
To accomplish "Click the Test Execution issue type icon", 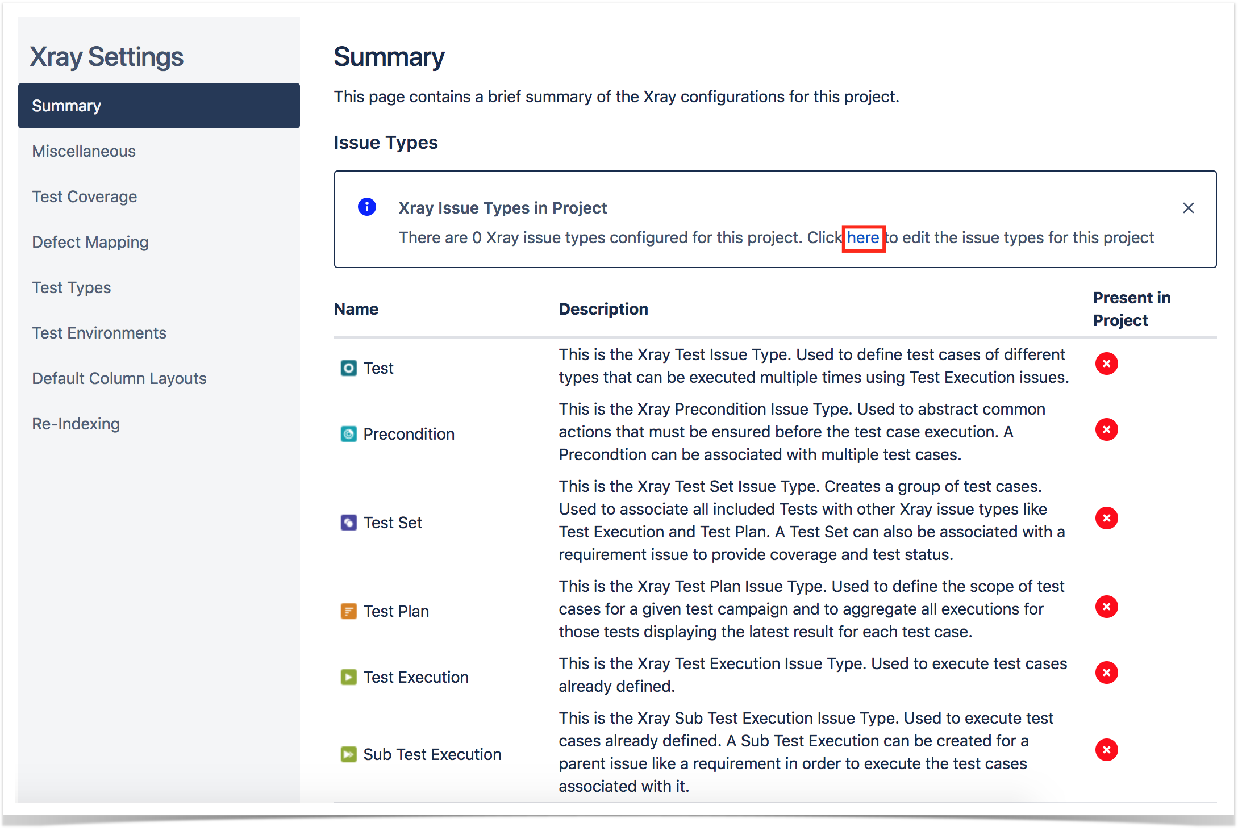I will pos(348,677).
